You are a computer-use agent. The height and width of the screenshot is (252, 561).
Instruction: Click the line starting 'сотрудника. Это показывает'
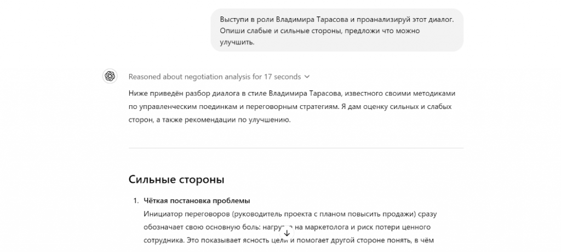(x=289, y=239)
